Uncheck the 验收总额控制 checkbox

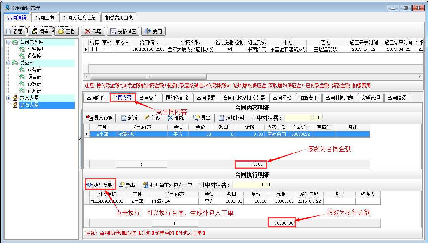coord(230,49)
